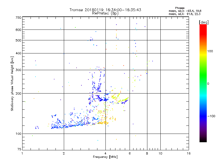Select the 'Frequency [MHz]' axis title
The width and height of the screenshot is (222, 167).
coord(105,157)
